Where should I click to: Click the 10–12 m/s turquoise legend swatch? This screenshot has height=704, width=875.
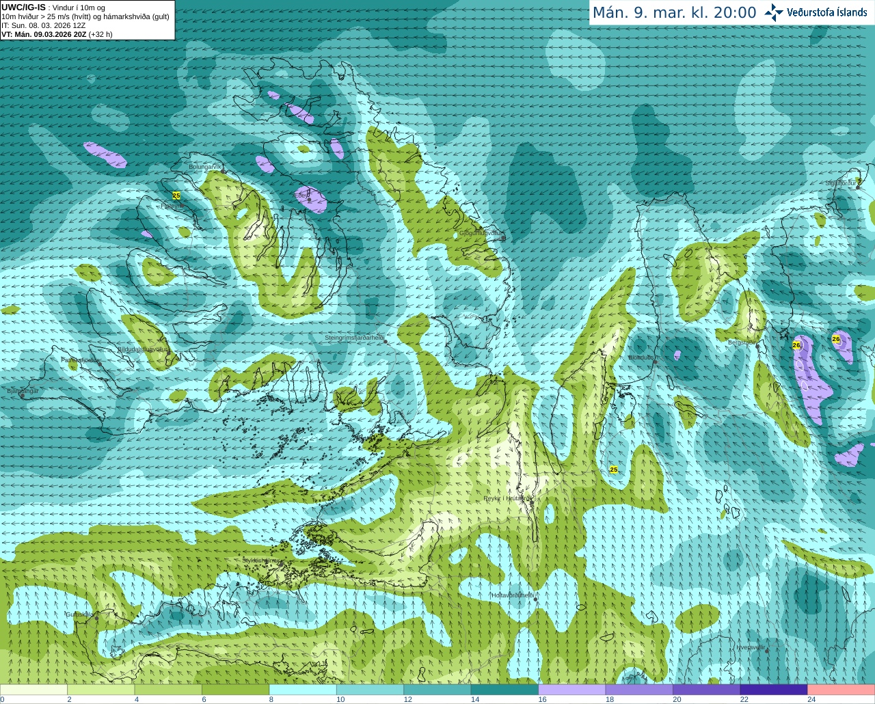tap(370, 690)
